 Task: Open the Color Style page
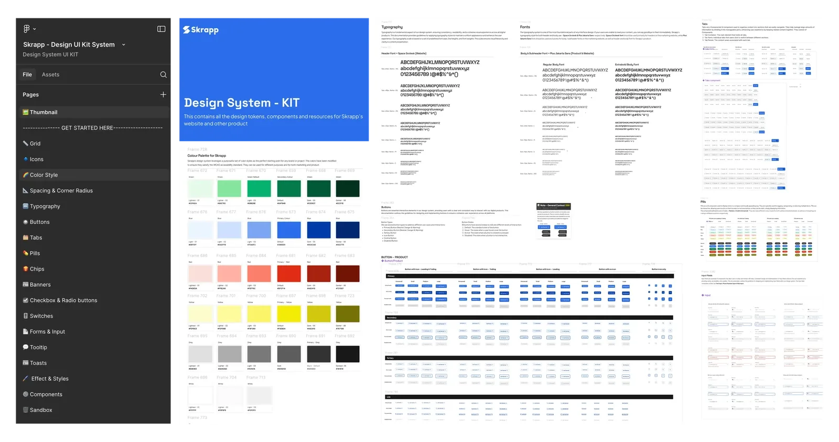tap(94, 175)
